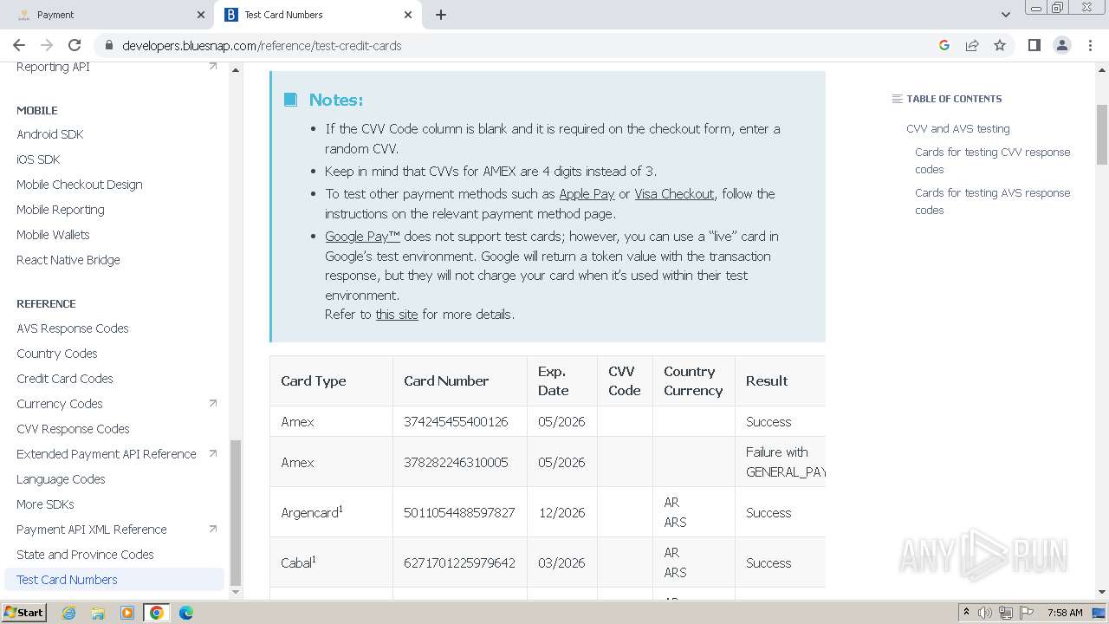Click the external link icon beside Currency Codes
The image size is (1109, 624).
tap(213, 403)
